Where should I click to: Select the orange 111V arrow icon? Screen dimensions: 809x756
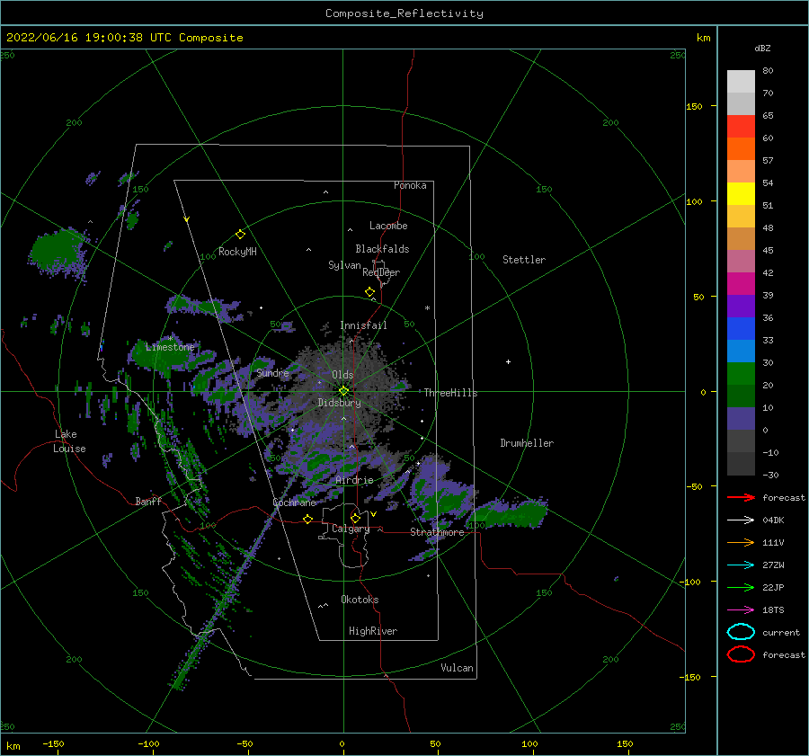pos(741,542)
